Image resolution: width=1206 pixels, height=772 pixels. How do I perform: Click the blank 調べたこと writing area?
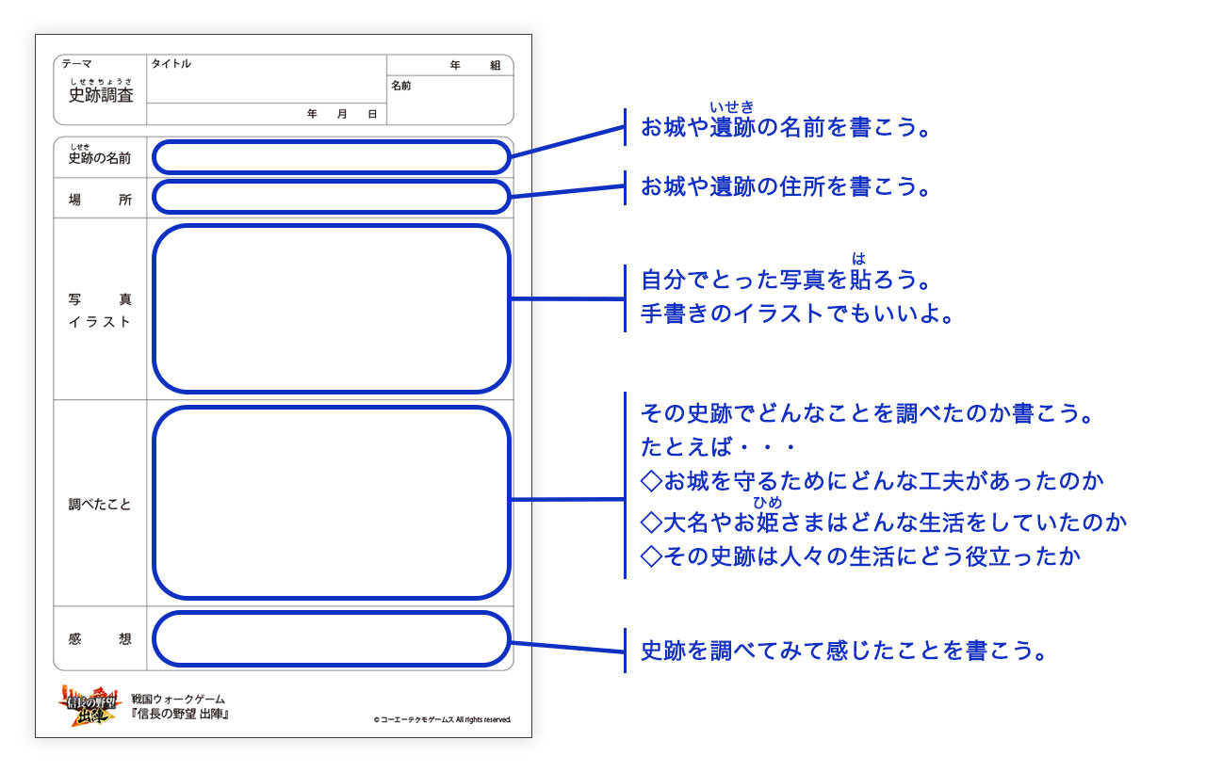[x=331, y=503]
